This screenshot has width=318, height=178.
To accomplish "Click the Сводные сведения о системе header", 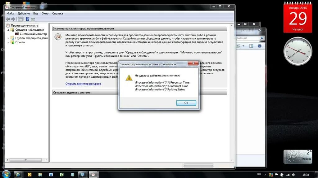I will (x=139, y=93).
